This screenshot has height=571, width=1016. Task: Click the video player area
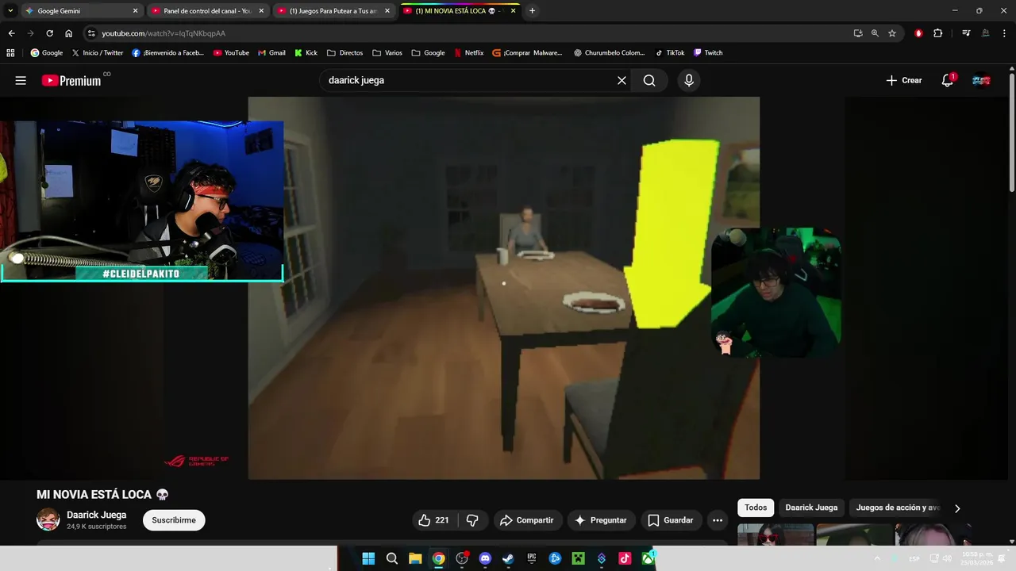504,288
